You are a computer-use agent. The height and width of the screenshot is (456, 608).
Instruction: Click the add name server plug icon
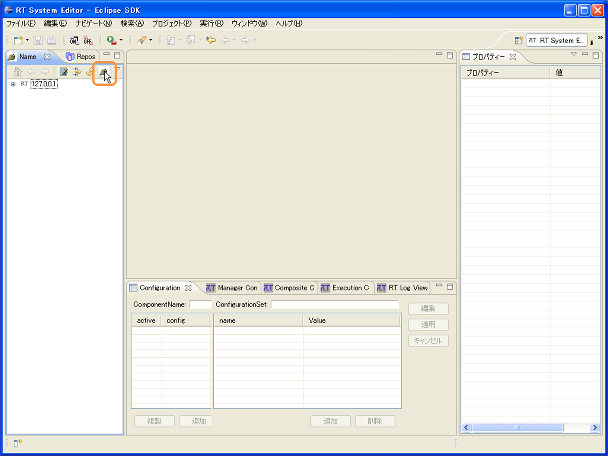pos(104,71)
